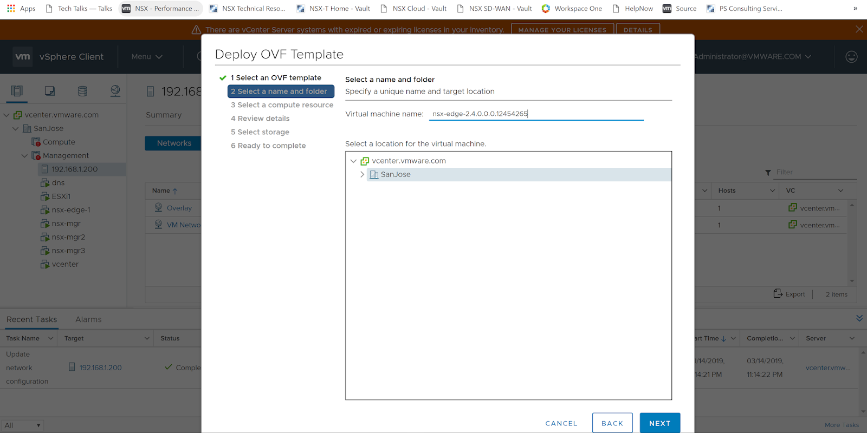Collapse the Recent Tasks panel chevrons
The width and height of the screenshot is (867, 433).
click(859, 318)
